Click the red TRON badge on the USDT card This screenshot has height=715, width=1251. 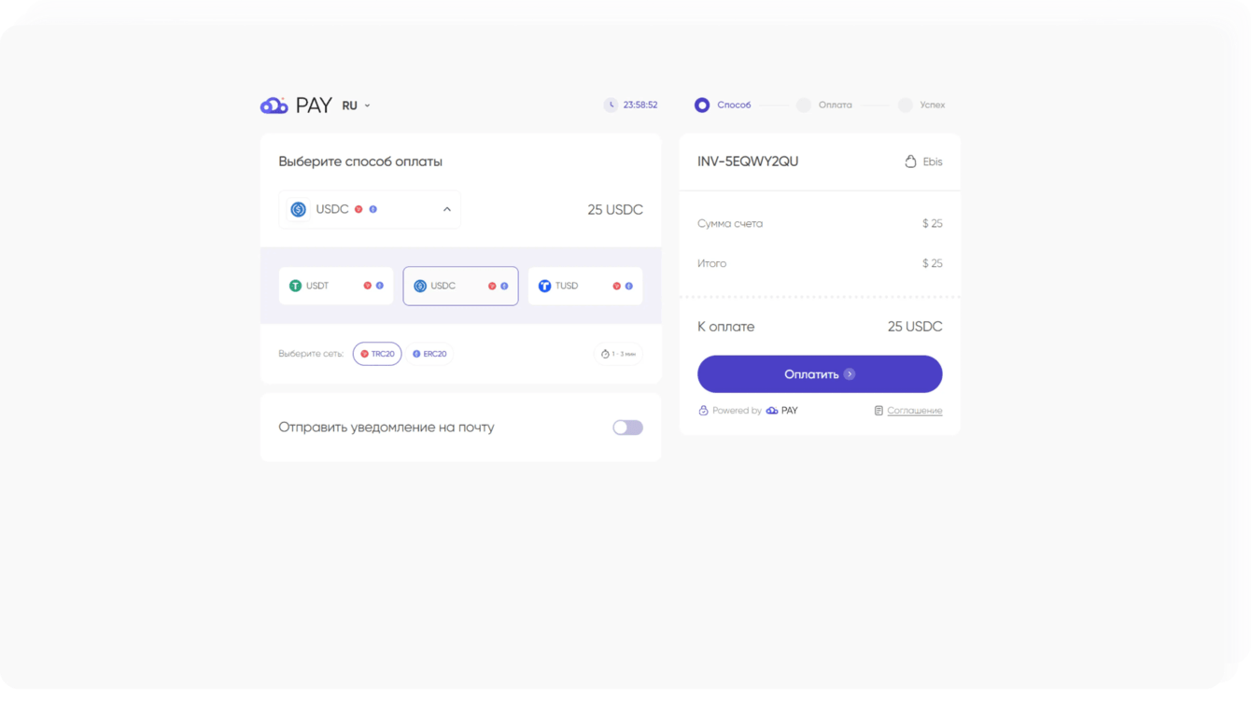368,286
